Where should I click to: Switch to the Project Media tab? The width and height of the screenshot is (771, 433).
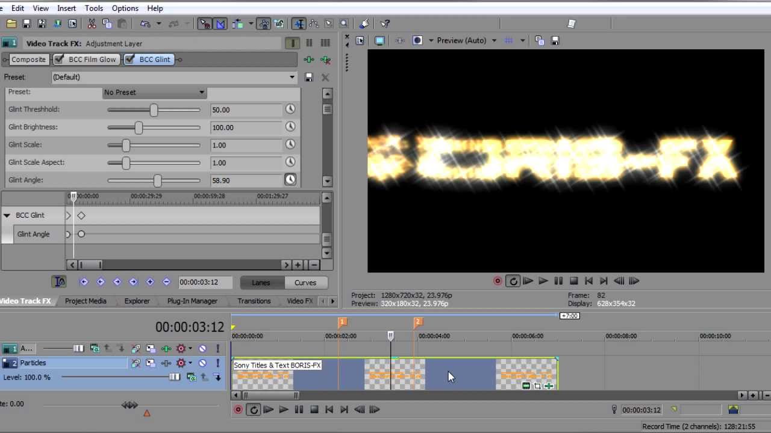[86, 301]
